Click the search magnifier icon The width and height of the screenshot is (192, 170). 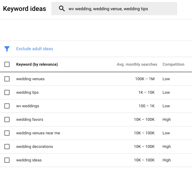(x=62, y=9)
